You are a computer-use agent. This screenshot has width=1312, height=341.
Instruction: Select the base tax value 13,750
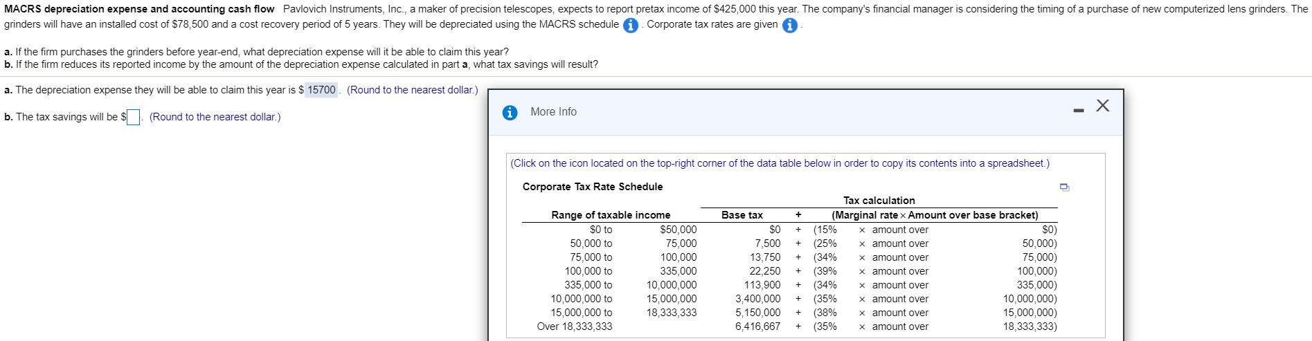[765, 257]
